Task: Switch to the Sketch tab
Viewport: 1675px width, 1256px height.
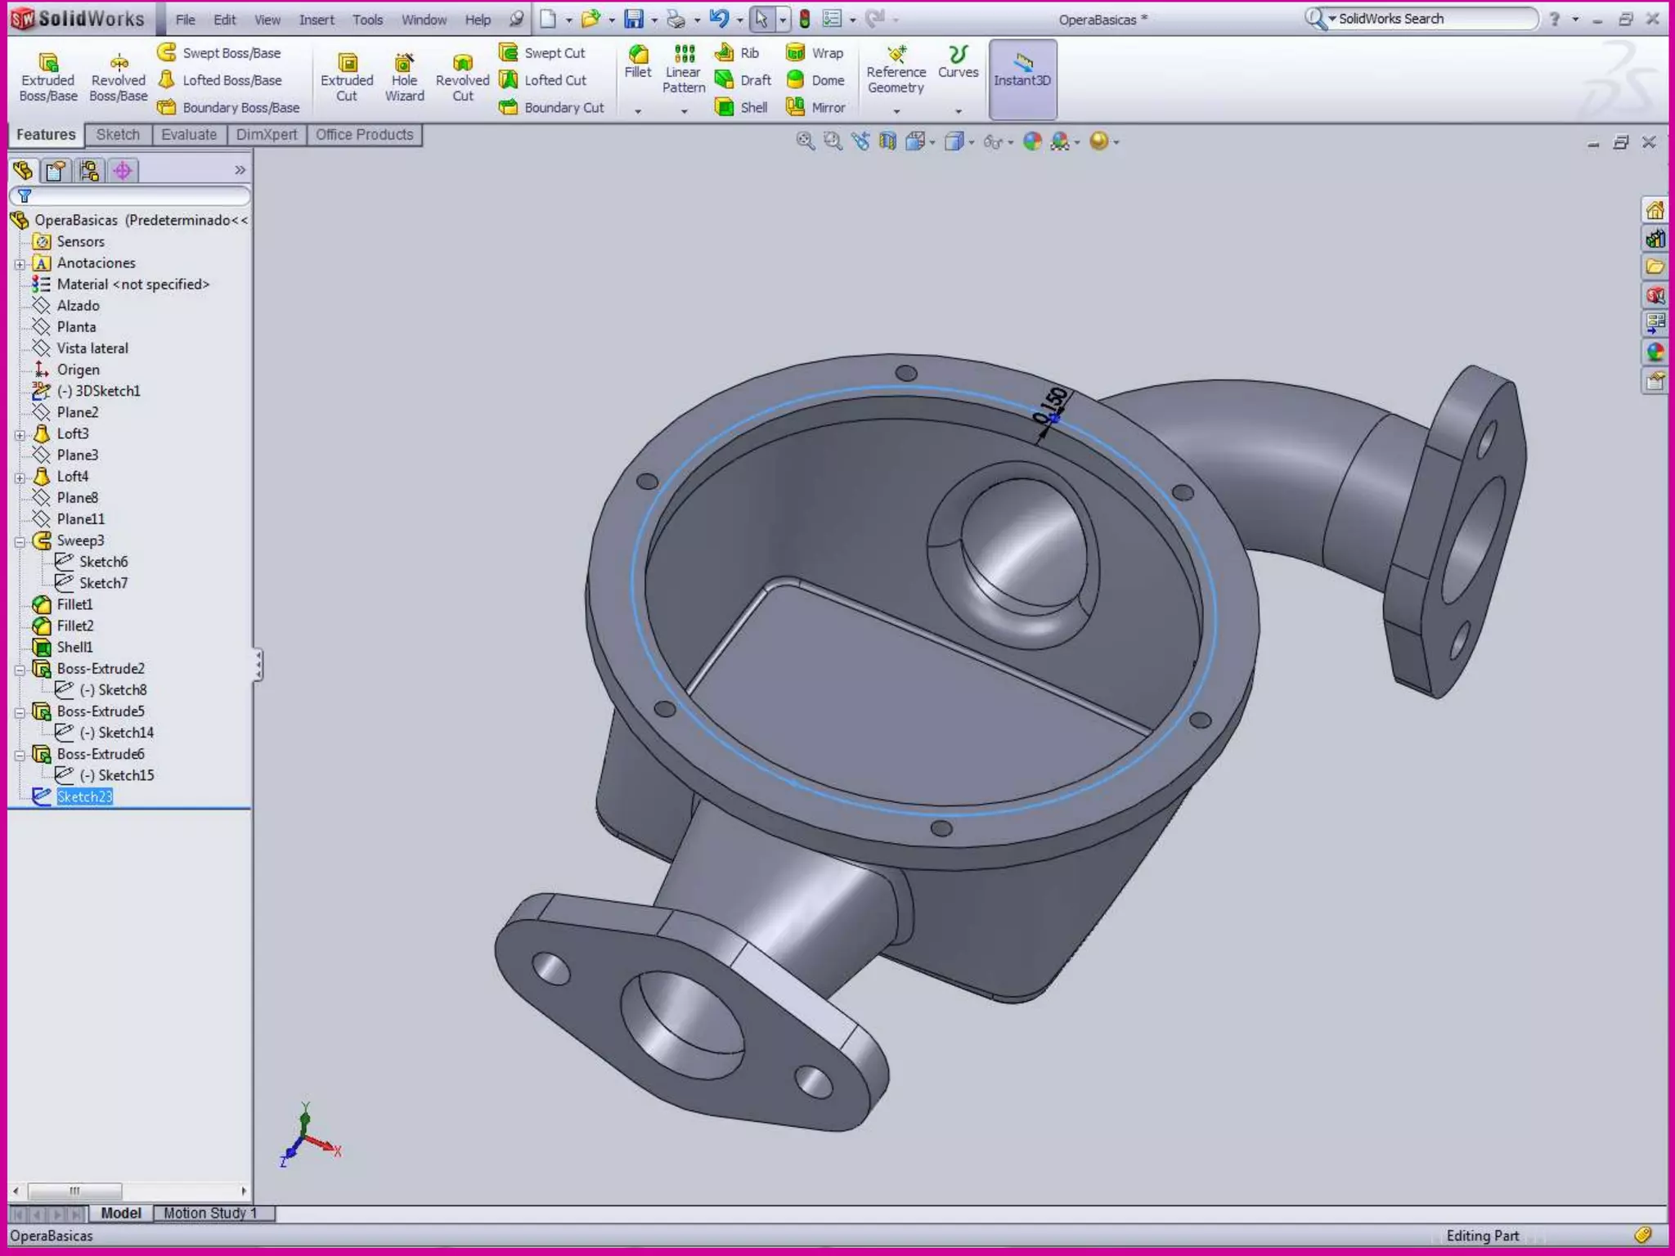Action: tap(118, 135)
